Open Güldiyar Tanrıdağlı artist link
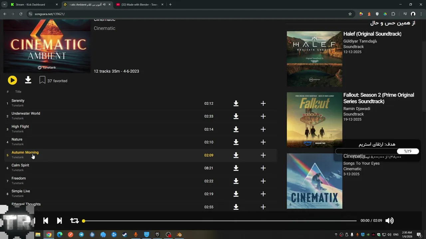Viewport: 426px width, 239px height. coord(360,41)
